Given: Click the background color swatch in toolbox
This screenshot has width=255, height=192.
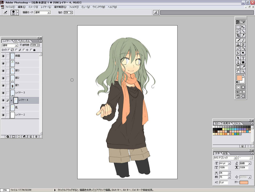Looking at the screenshot, I should (244, 82).
